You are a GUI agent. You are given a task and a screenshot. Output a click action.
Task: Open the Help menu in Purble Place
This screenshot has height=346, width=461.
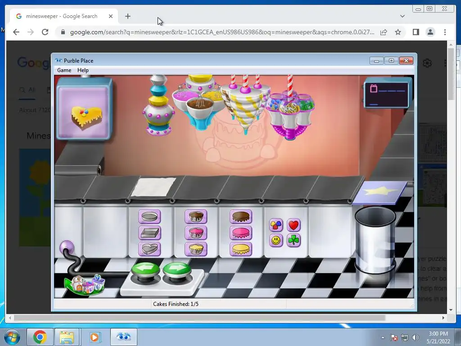click(83, 70)
